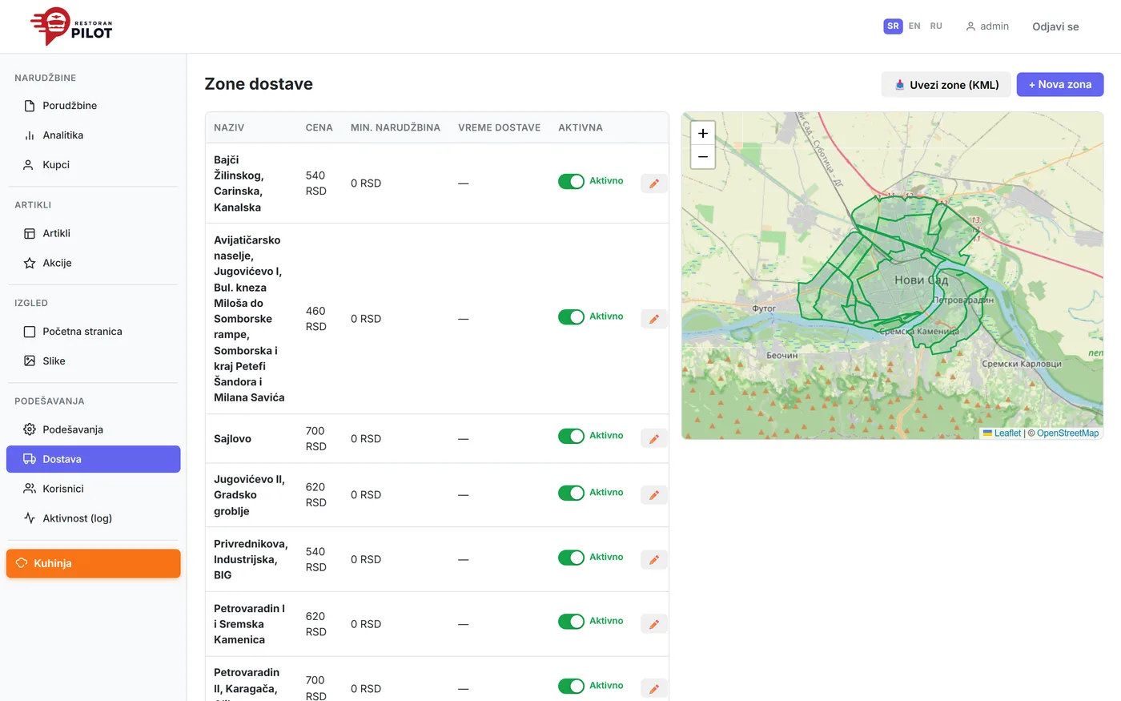Go to Početna stranica settings
Screen dimensions: 1121x701
(93, 332)
